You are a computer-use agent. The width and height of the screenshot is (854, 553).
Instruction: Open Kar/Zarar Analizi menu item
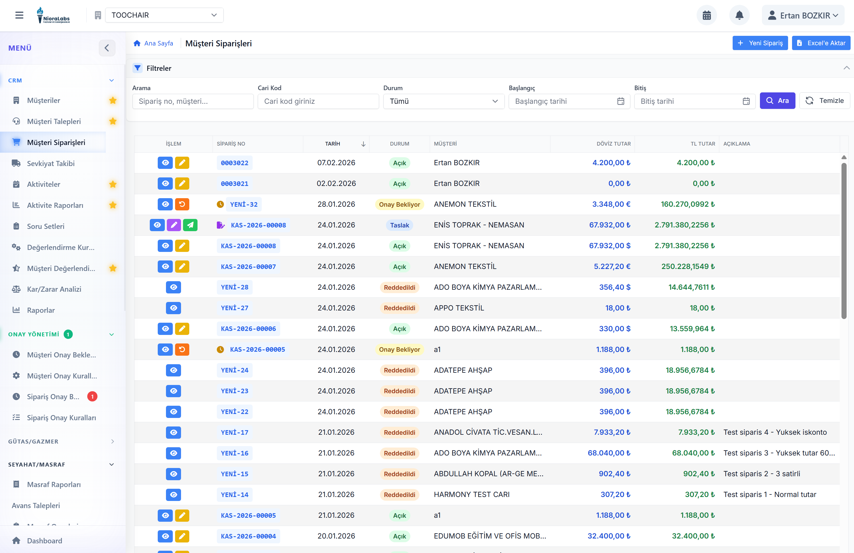point(54,289)
